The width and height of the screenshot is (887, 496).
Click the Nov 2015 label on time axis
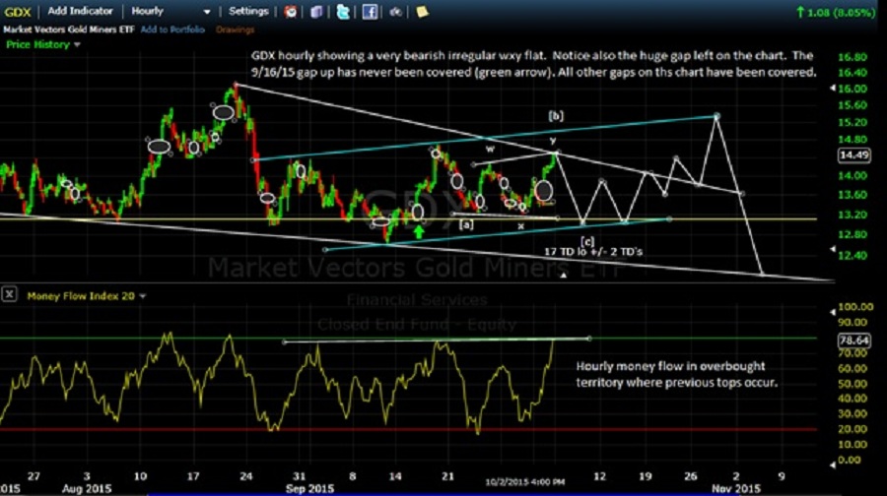pyautogui.click(x=736, y=489)
